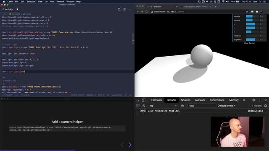This screenshot has width=269, height=151.
Task: Open the split editor icon in VS Code
Action: tap(124, 9)
